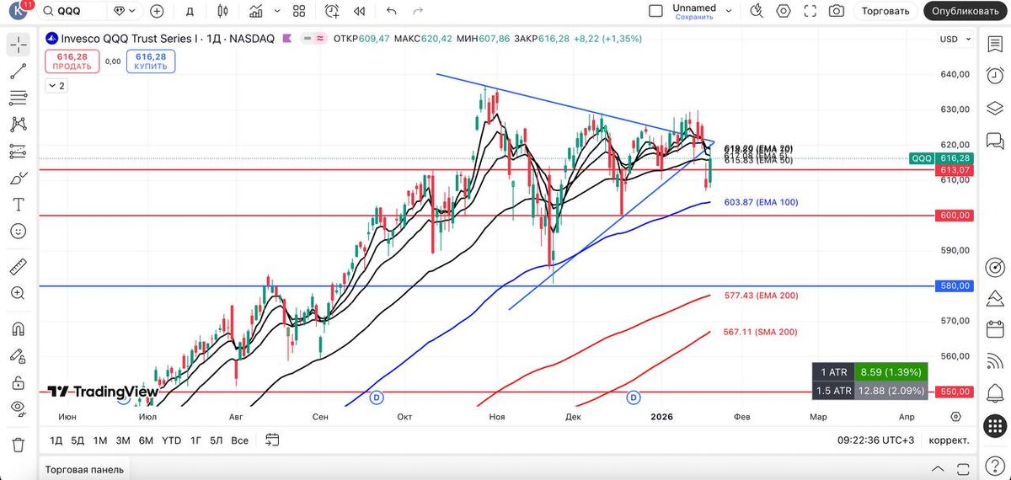Viewport: 1011px width, 480px height.
Task: Open the candlestick chart type menu
Action: point(222,11)
